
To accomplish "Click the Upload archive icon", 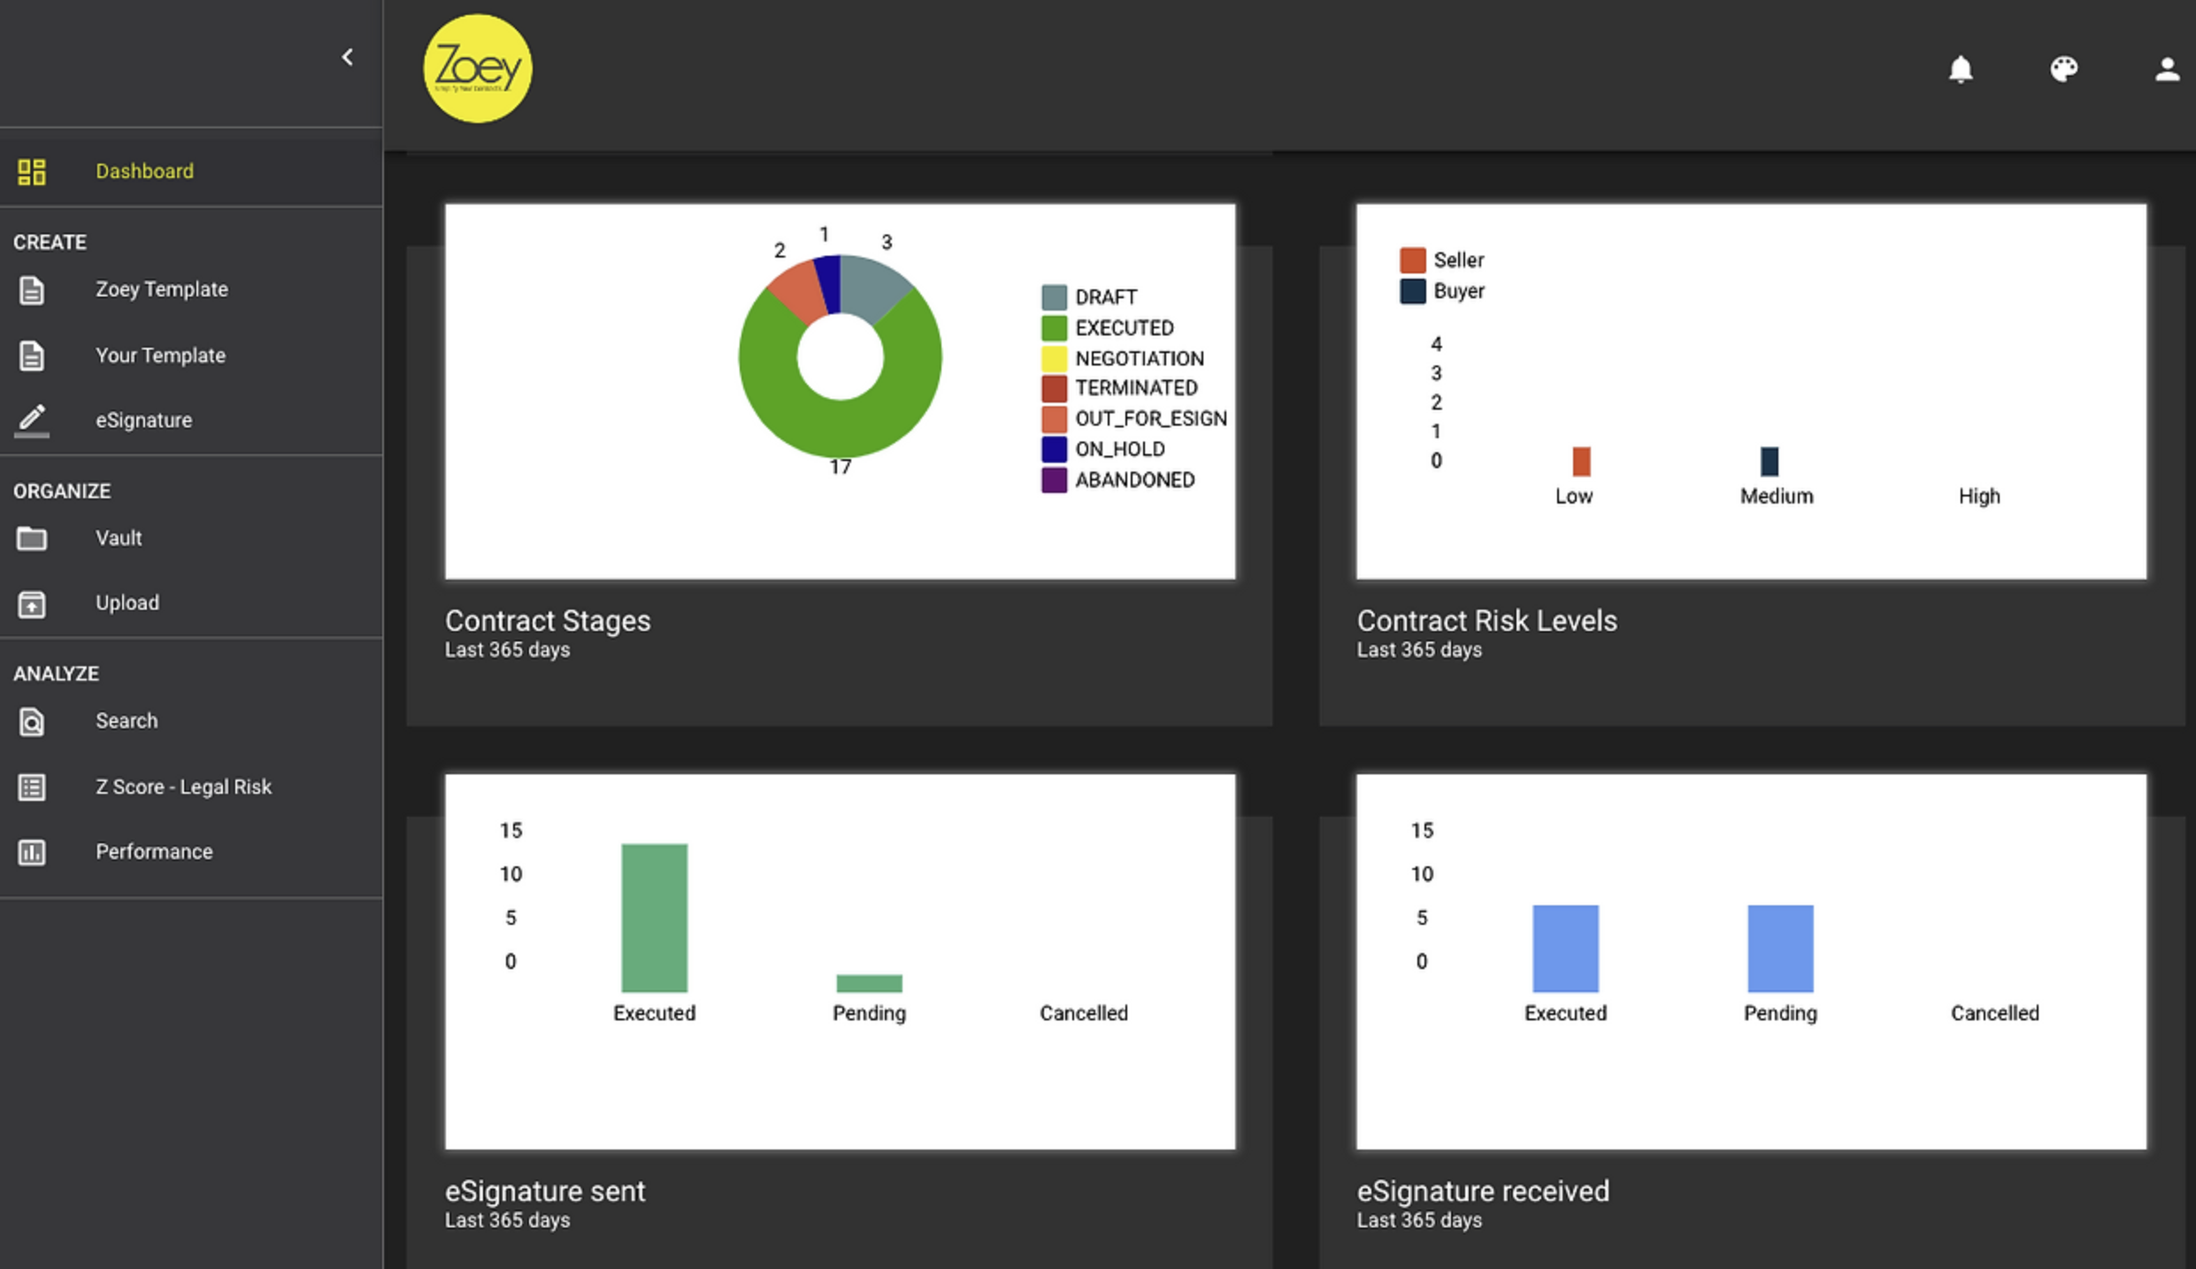I will [x=32, y=604].
